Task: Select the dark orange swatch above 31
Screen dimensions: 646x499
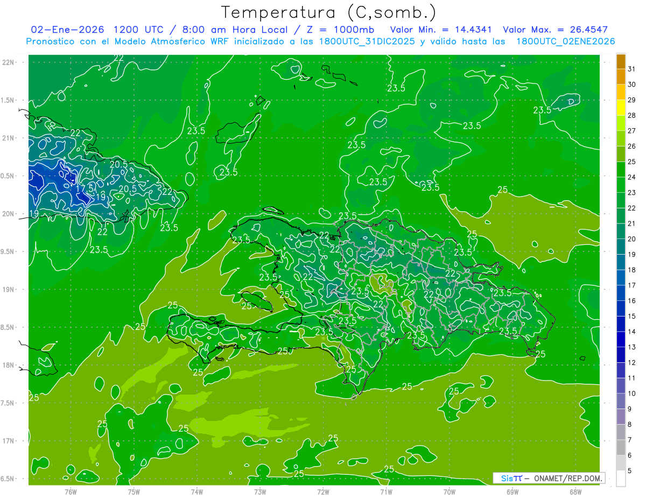Action: point(621,61)
